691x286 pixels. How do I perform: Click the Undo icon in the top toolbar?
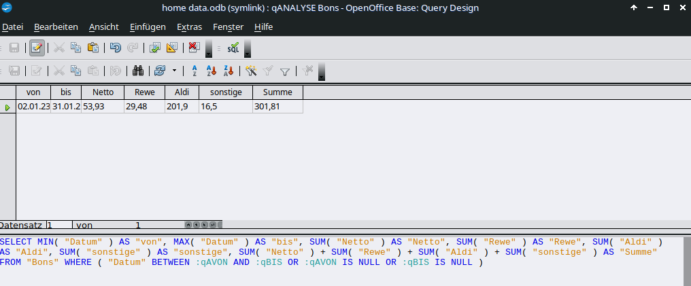coord(116,48)
